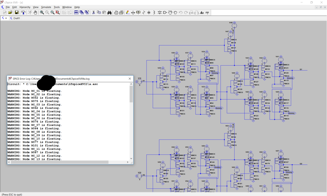Image resolution: width=327 pixels, height=196 pixels.
Task: Open the Tools menu
Action: pos(57,7)
